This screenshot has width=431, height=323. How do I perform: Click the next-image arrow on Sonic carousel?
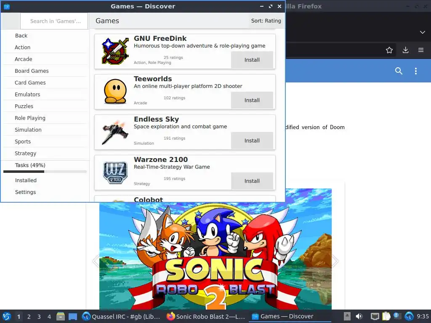pos(335,261)
